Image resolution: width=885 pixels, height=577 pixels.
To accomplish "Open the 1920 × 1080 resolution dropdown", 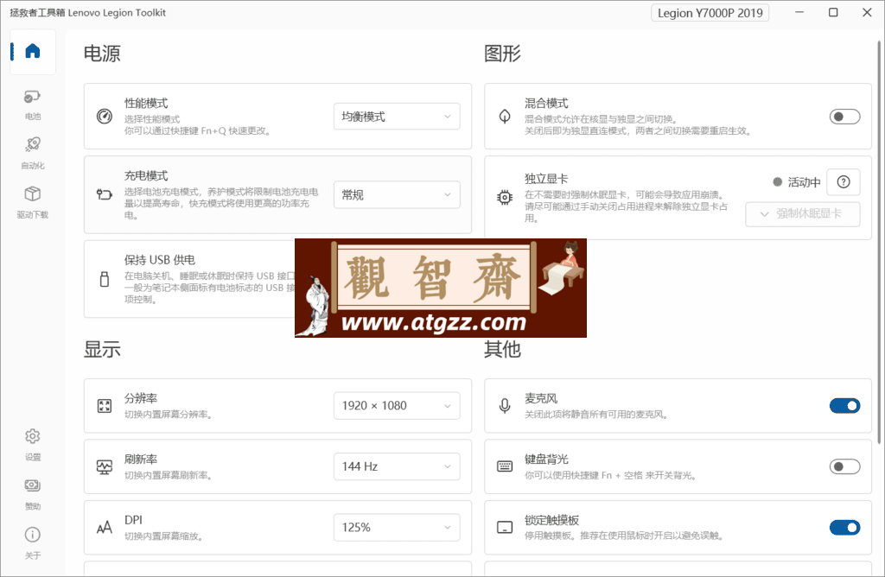I will (397, 405).
